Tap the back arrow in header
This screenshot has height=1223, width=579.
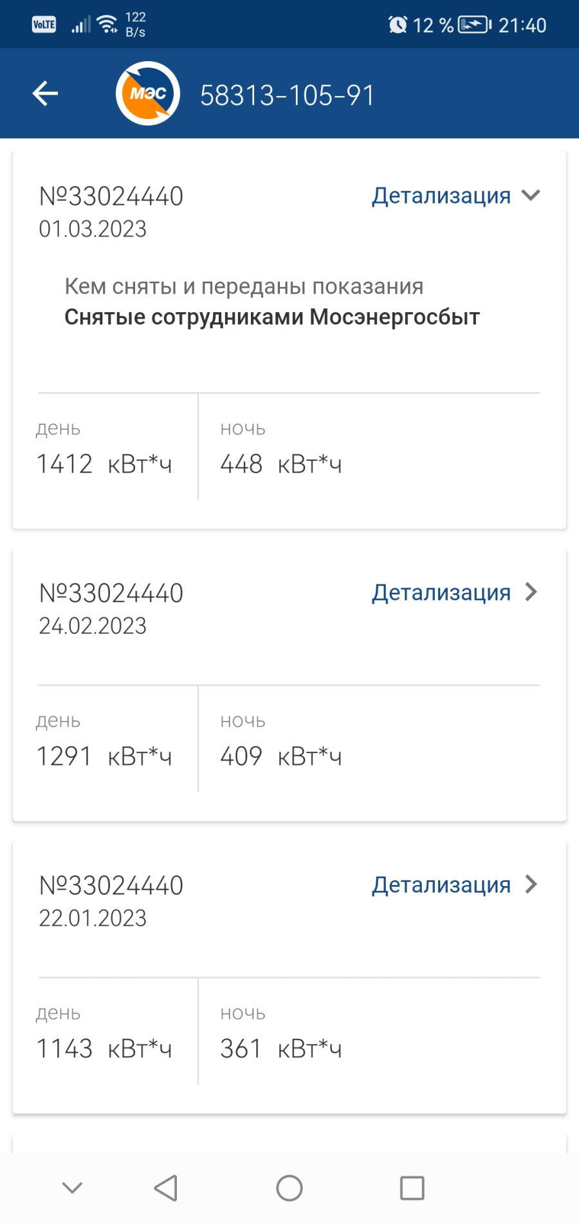pos(45,93)
